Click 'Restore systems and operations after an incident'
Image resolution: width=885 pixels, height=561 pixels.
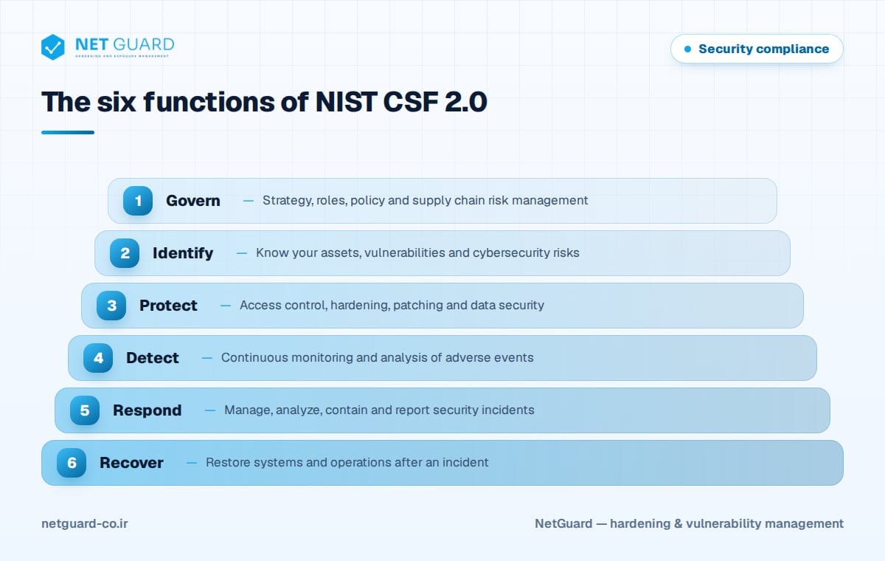click(347, 462)
